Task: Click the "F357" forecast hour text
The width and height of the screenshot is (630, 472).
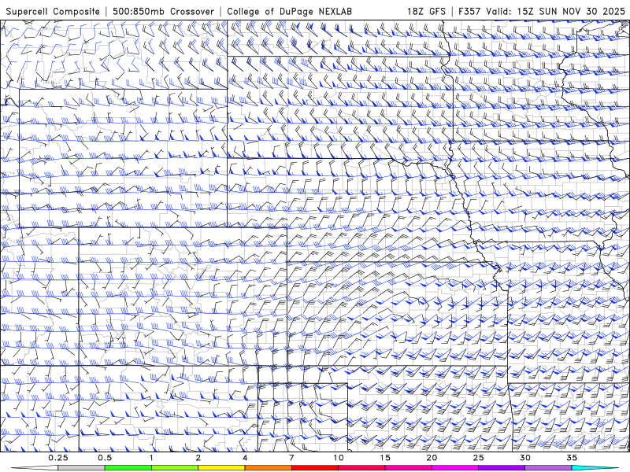Action: [470, 12]
